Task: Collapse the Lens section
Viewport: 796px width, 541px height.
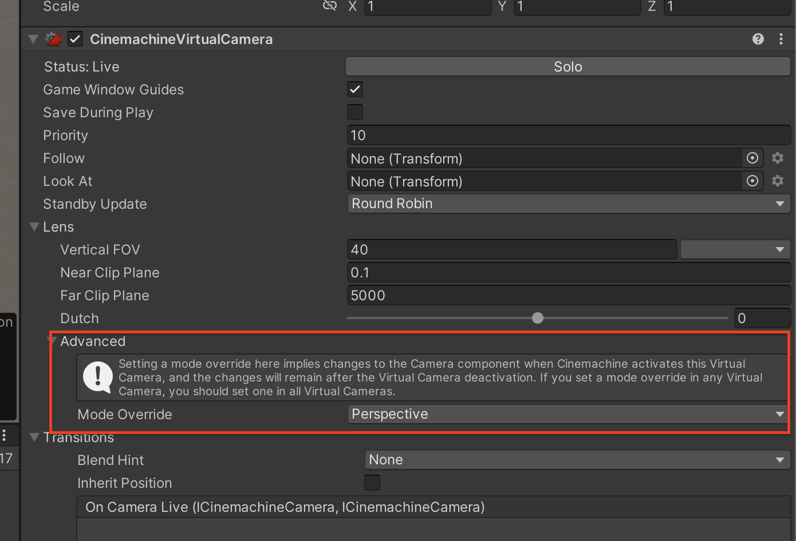Action: tap(34, 227)
